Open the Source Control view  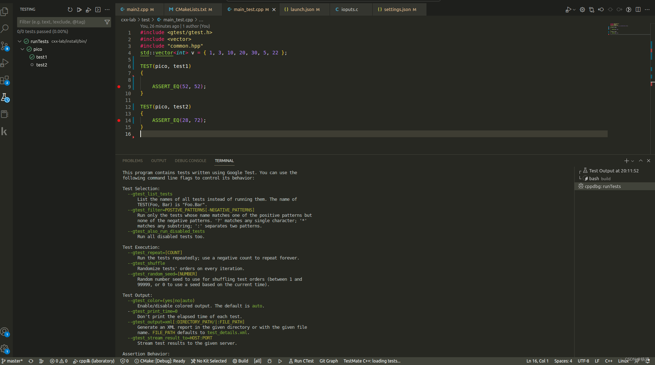tap(5, 45)
